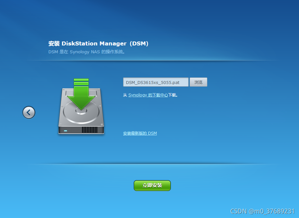Go back with the left arrow button
Image resolution: width=299 pixels, height=218 pixels.
[29, 112]
